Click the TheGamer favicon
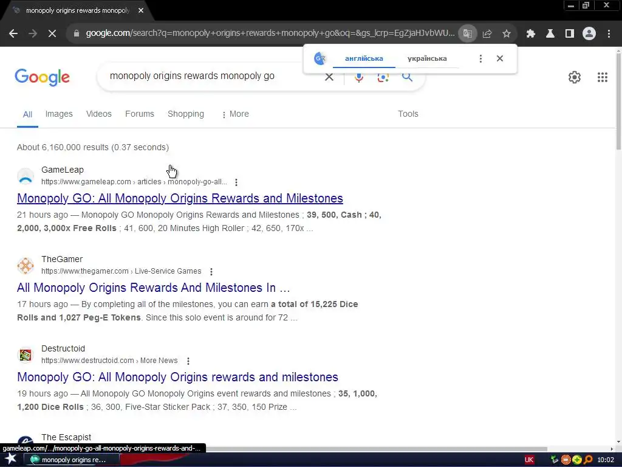The image size is (622, 467). tap(26, 265)
